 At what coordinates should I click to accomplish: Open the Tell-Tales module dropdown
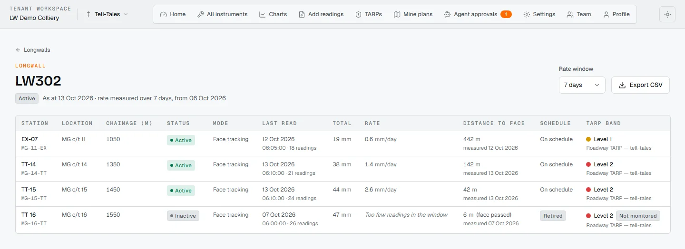107,14
